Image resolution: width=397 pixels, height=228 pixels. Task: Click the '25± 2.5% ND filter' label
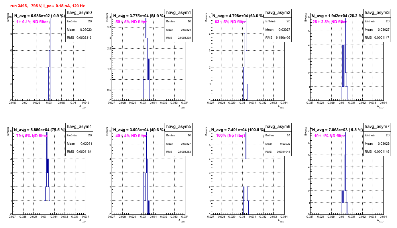(x=329, y=22)
